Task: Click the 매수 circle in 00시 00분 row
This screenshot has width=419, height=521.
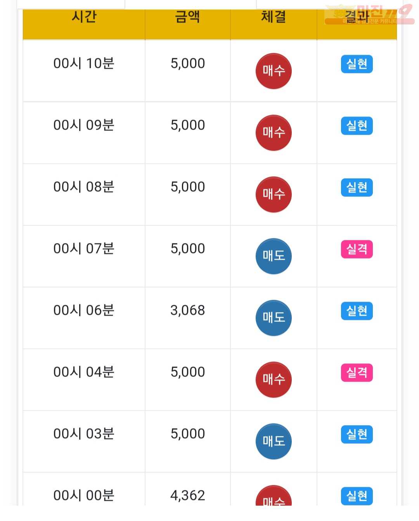Action: (x=274, y=495)
